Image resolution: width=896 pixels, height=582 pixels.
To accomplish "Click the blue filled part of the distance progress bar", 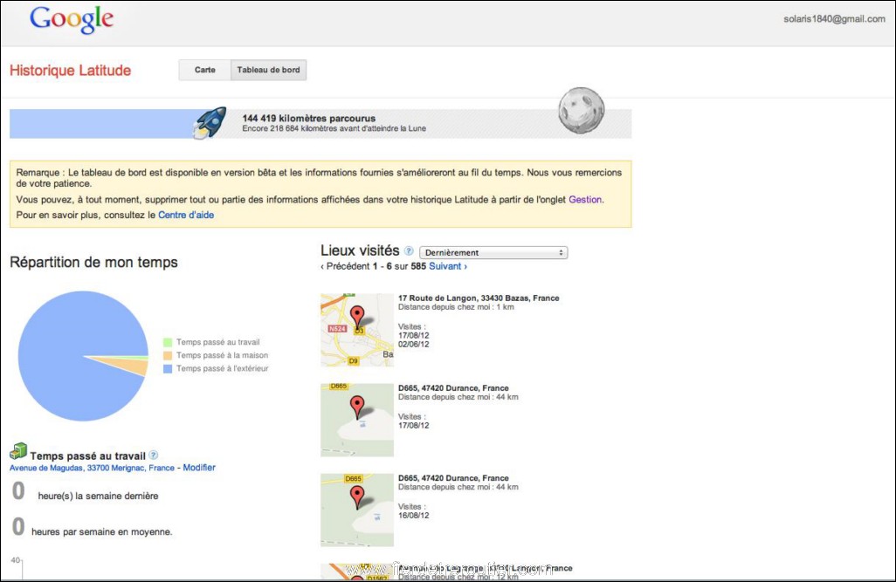I will (x=103, y=123).
